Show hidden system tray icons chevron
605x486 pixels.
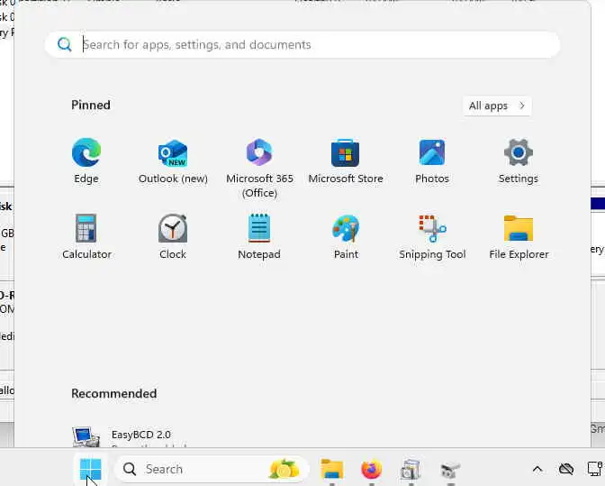537,470
